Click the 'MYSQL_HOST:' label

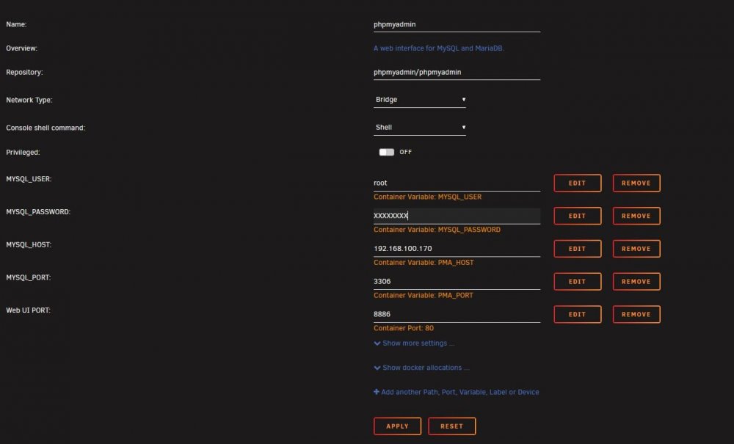29,244
